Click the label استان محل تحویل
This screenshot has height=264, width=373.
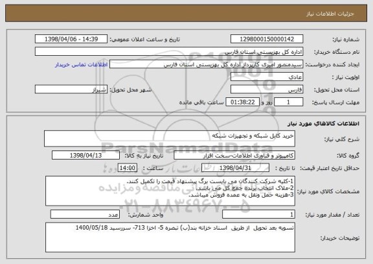337,90
